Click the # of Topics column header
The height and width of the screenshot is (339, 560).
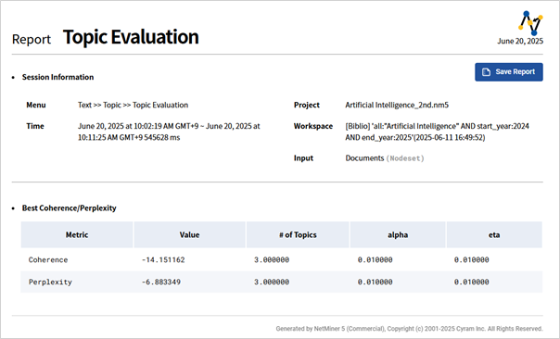[298, 235]
